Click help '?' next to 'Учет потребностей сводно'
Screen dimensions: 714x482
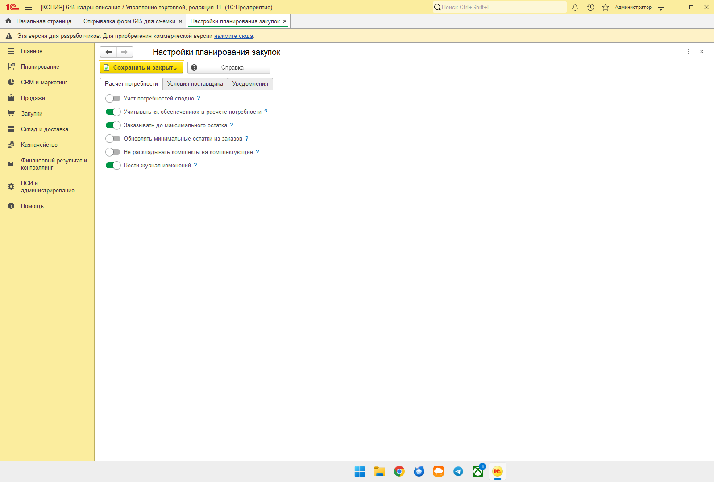(x=199, y=99)
